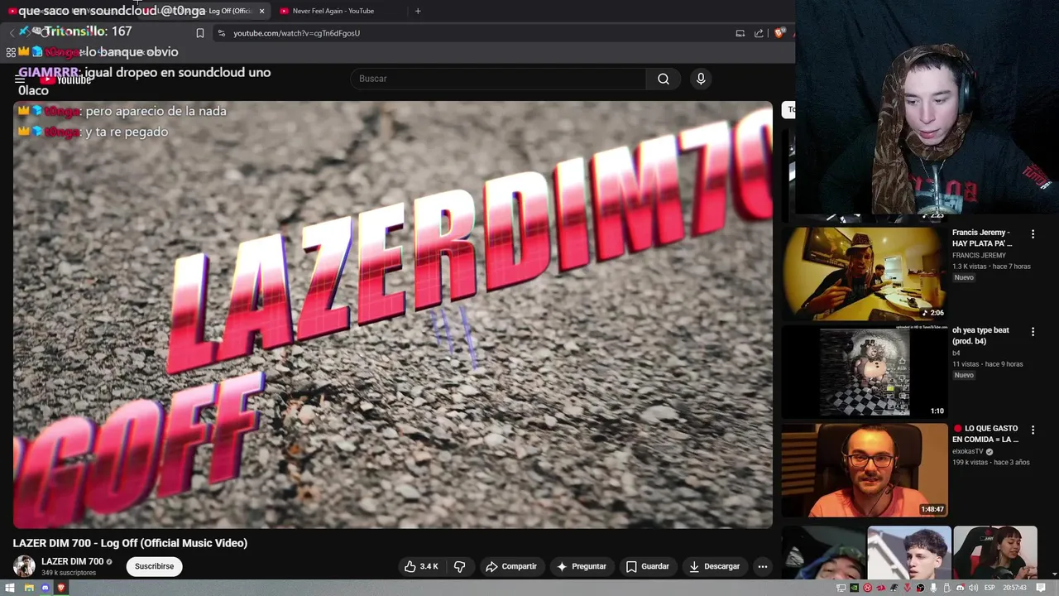Click the YouTube search magnifier button
Image resolution: width=1059 pixels, height=596 pixels.
(664, 79)
